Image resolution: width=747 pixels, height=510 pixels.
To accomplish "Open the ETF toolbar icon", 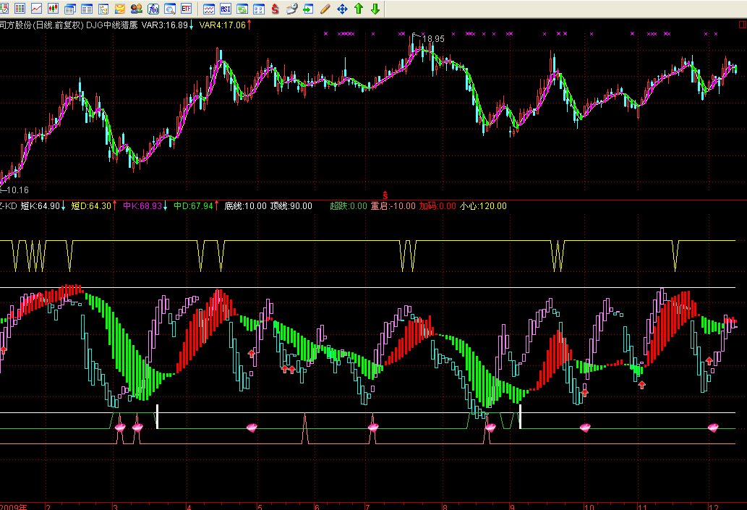I will [x=187, y=9].
